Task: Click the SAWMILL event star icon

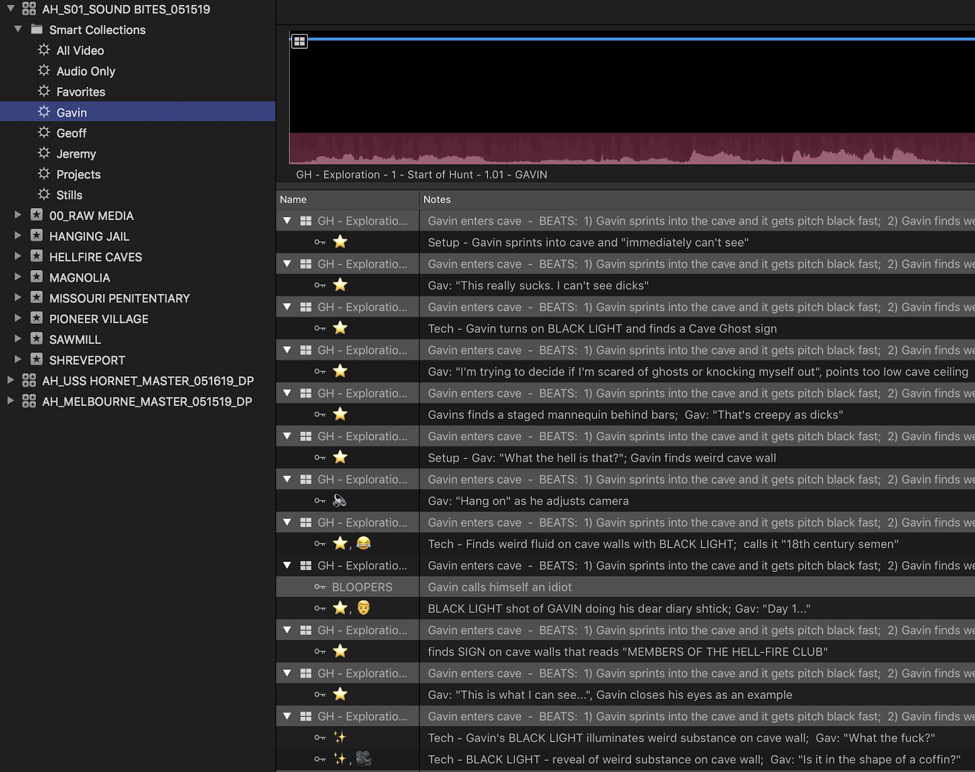Action: [37, 339]
